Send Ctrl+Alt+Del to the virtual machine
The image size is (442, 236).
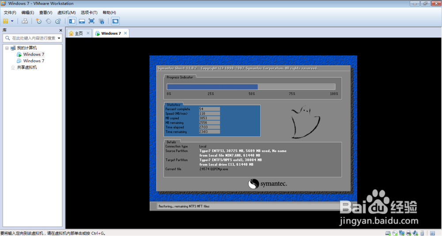pyautogui.click(x=25, y=21)
